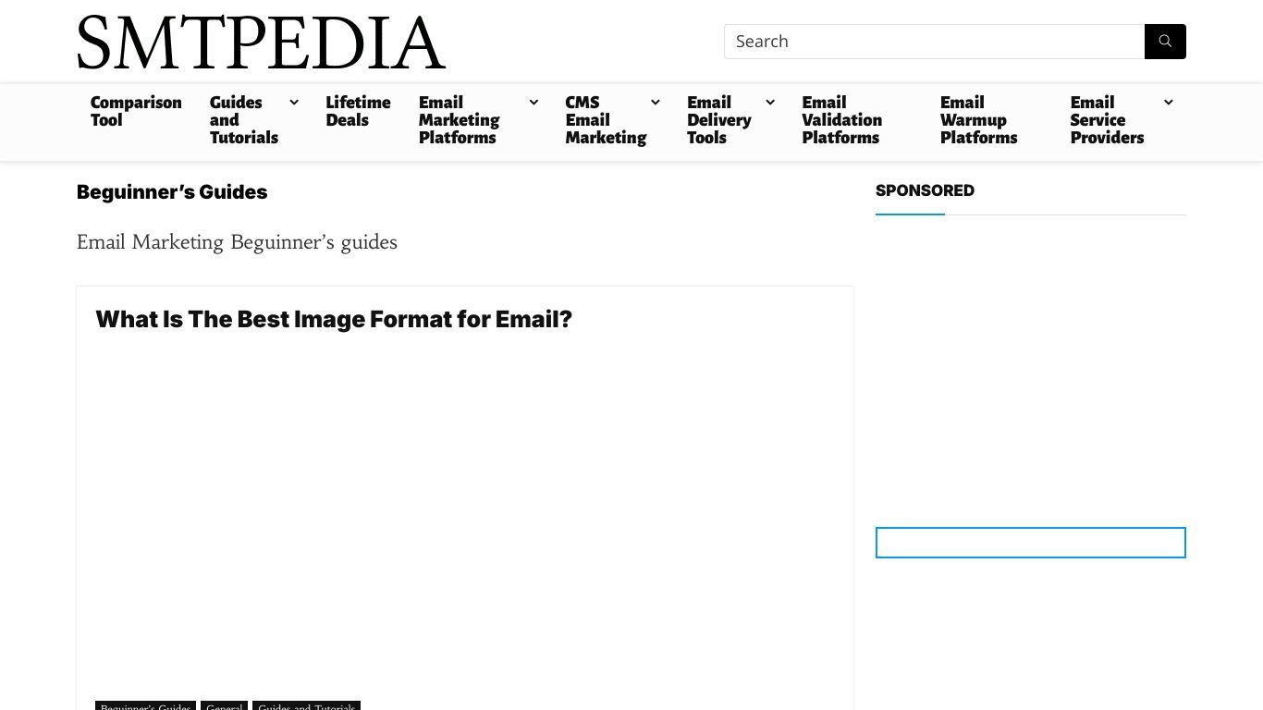
Task: Click the blue outlined sidebar box
Action: (x=1031, y=543)
